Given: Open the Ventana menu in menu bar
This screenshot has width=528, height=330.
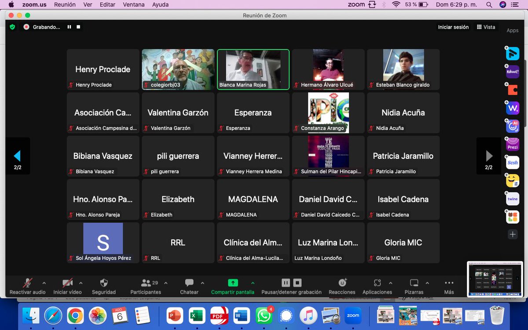Looking at the screenshot, I should click(x=134, y=4).
